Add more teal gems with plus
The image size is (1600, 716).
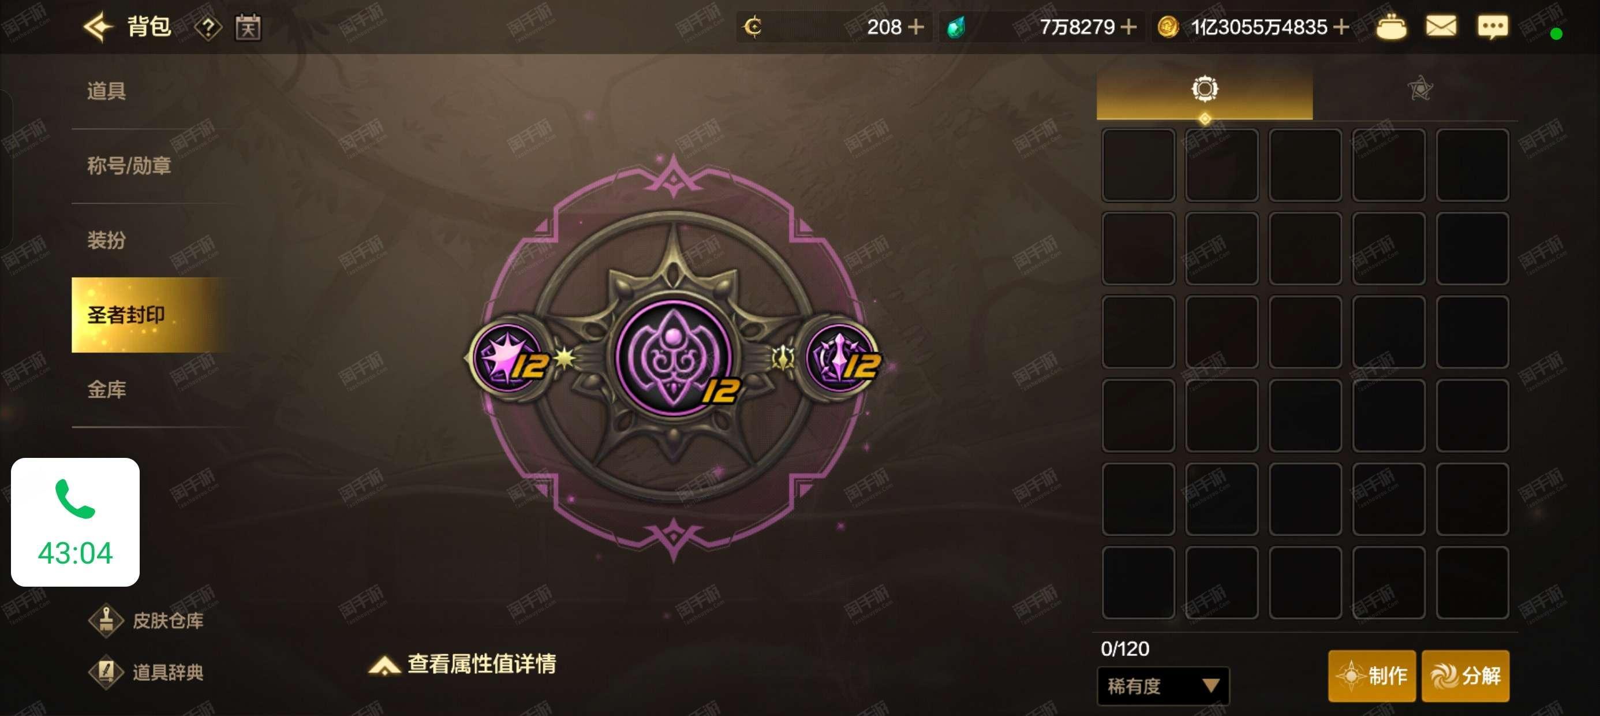[x=1128, y=27]
